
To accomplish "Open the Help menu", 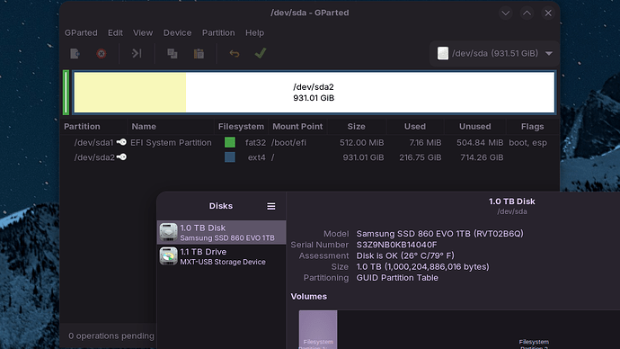I will (x=254, y=33).
